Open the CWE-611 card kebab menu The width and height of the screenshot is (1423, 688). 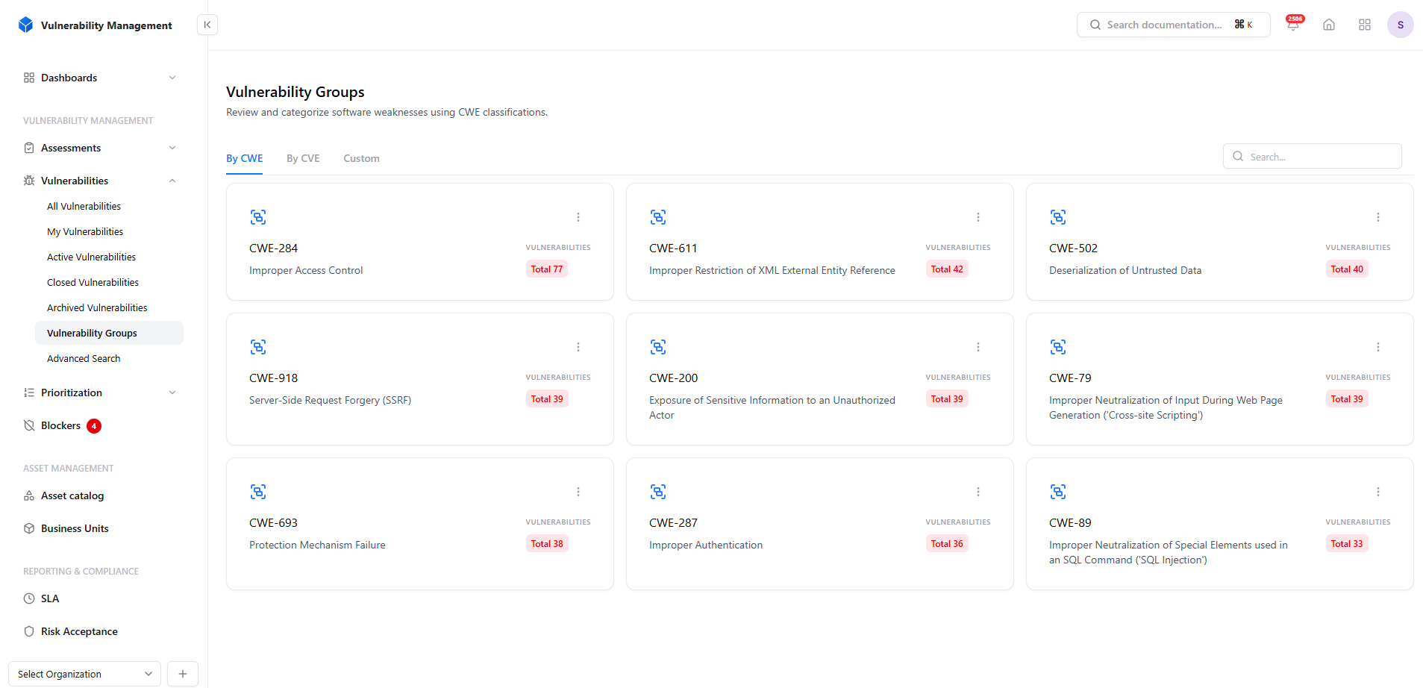pyautogui.click(x=978, y=217)
